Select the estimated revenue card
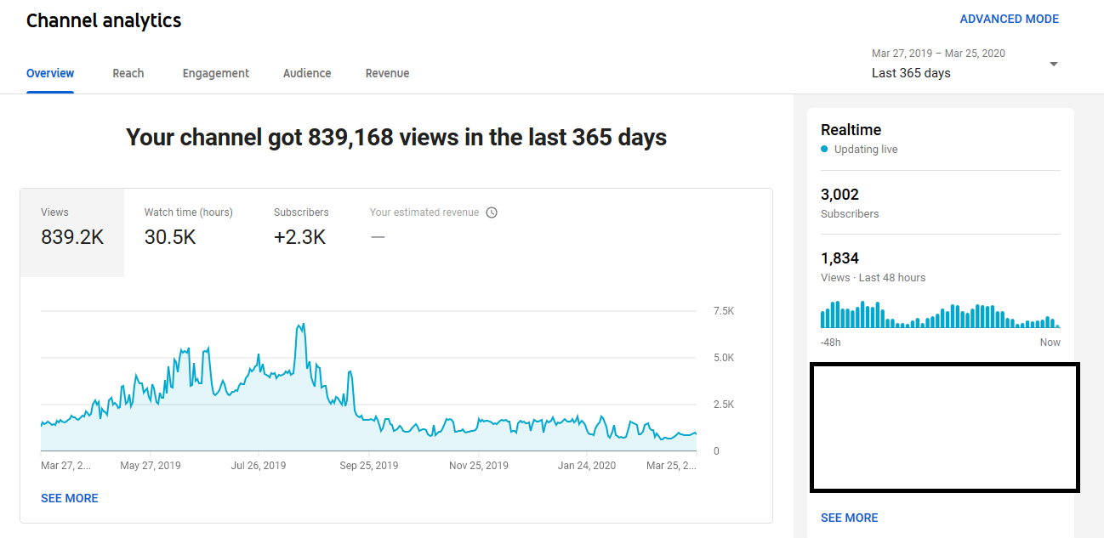Viewport: 1104px width, 538px height. point(434,229)
